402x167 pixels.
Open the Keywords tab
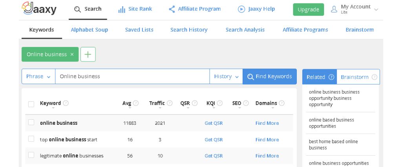42,30
